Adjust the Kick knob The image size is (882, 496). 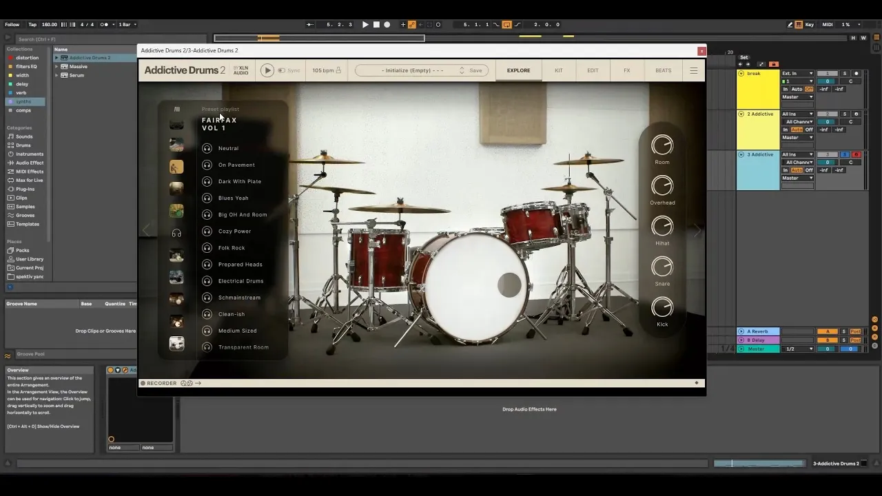coord(662,307)
